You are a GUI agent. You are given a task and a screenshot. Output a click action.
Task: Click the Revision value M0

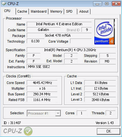tap(108, 61)
